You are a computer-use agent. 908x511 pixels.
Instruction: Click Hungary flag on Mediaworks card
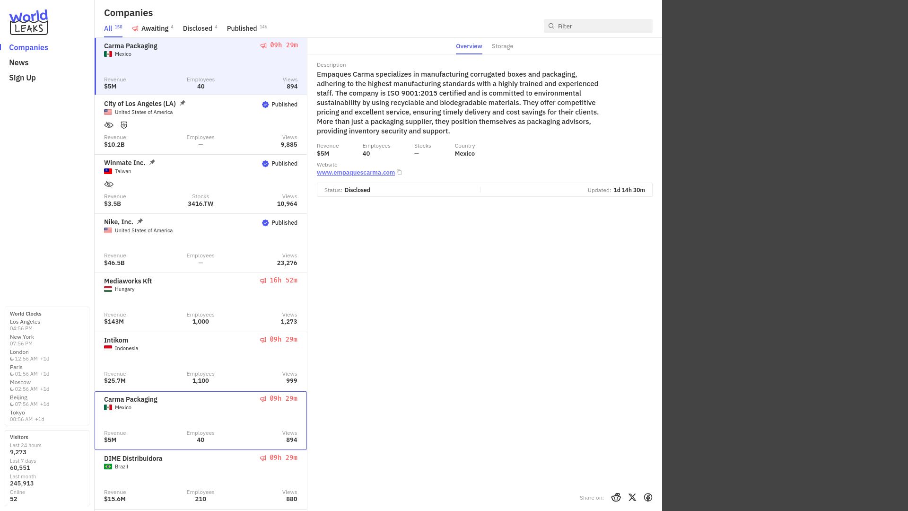point(108,289)
